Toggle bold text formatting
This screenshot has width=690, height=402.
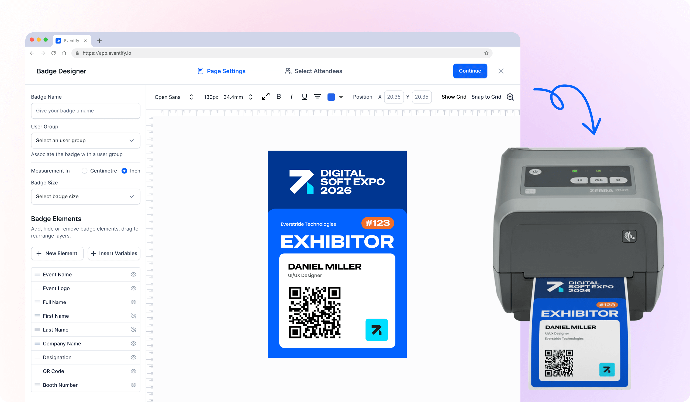coord(278,97)
